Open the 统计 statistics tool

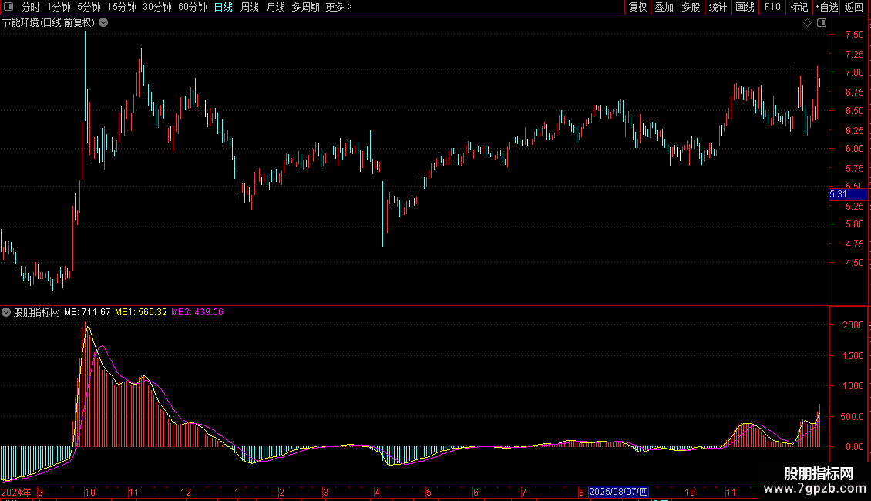tap(718, 7)
